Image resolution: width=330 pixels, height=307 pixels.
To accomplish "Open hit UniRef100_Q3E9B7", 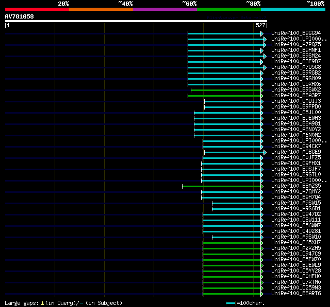I will coord(296,62).
